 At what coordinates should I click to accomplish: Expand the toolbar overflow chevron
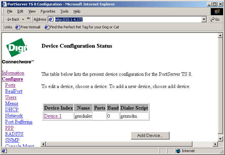click(28, 19)
